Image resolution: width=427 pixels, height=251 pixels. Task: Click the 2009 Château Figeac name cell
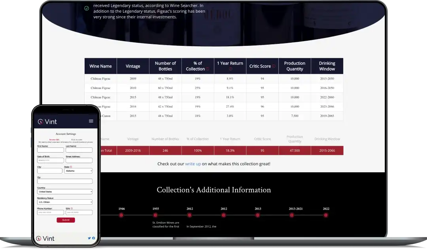pos(100,79)
